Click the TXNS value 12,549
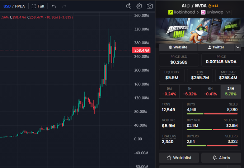The height and width of the screenshot is (168, 244). coord(168,110)
